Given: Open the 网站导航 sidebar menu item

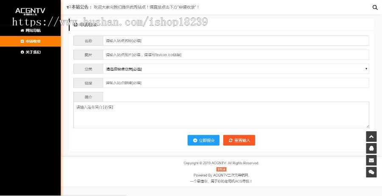Looking at the screenshot, I should (x=31, y=30).
